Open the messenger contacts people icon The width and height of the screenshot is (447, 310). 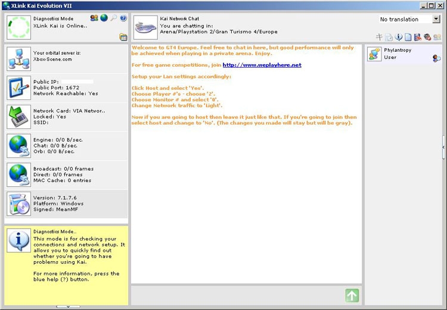coord(94,18)
